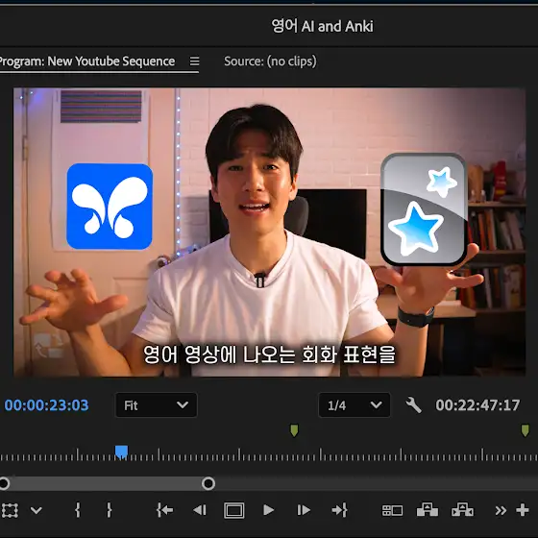Click the Lift button icon
This screenshot has width=538, height=538.
428,510
